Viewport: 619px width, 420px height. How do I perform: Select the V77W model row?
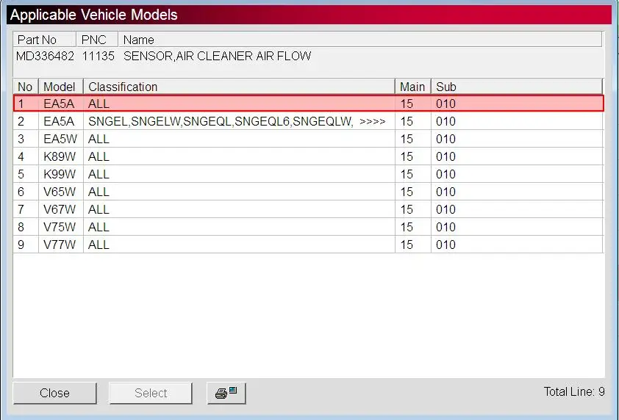tap(308, 245)
